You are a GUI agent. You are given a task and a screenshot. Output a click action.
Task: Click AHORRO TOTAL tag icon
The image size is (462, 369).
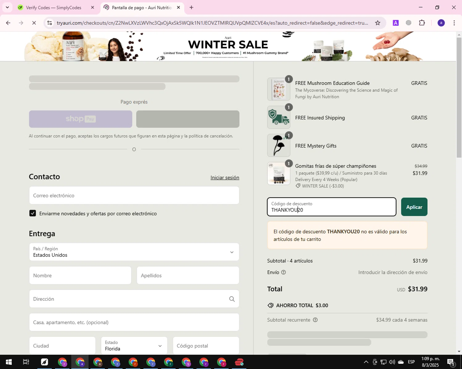tap(270, 305)
